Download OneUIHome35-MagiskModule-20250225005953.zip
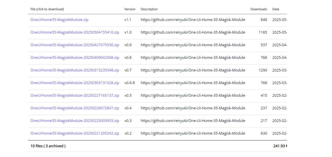Viewport: 332px width, 157px height. click(x=75, y=121)
